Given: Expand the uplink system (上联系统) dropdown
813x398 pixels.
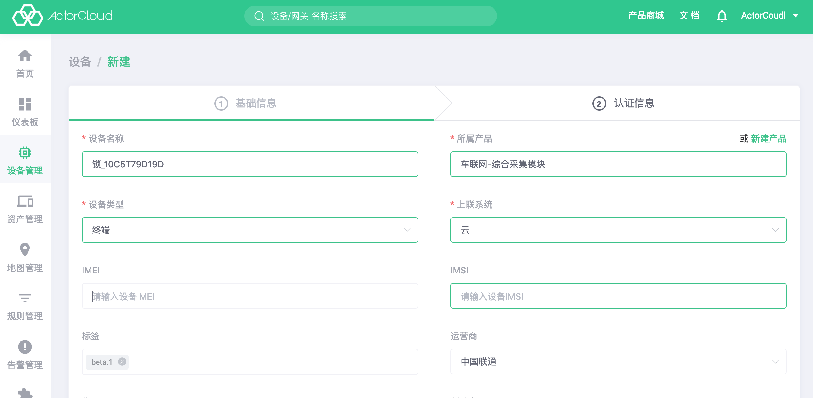Looking at the screenshot, I should coord(775,230).
